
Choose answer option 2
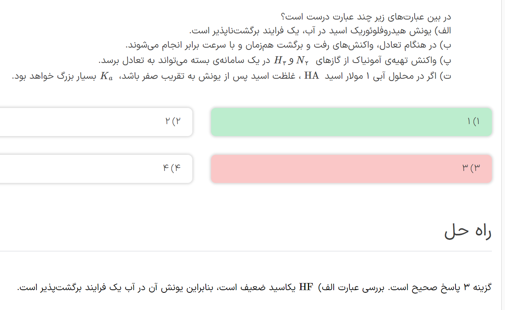tap(96, 122)
